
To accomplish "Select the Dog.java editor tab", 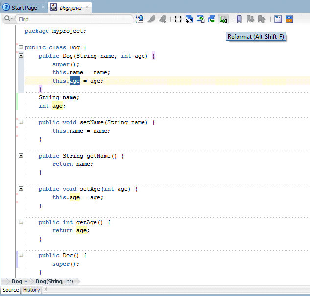I will [71, 8].
